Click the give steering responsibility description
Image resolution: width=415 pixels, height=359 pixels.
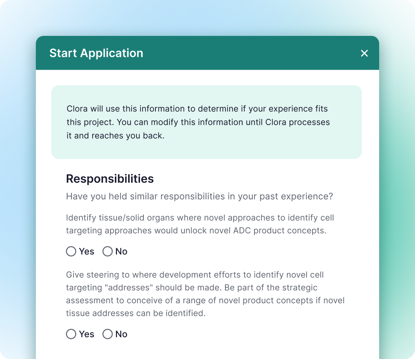[x=205, y=294]
